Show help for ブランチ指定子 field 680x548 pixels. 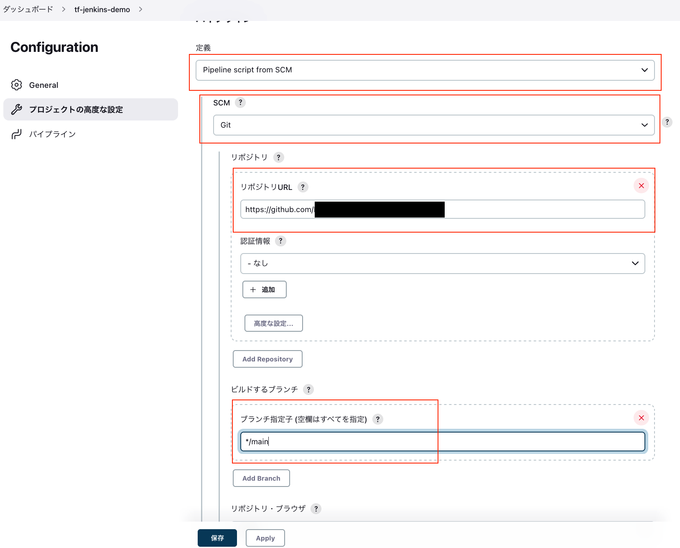[x=377, y=419]
